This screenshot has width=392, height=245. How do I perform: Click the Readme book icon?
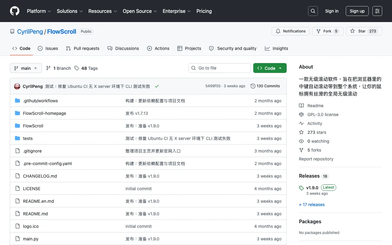click(x=301, y=106)
